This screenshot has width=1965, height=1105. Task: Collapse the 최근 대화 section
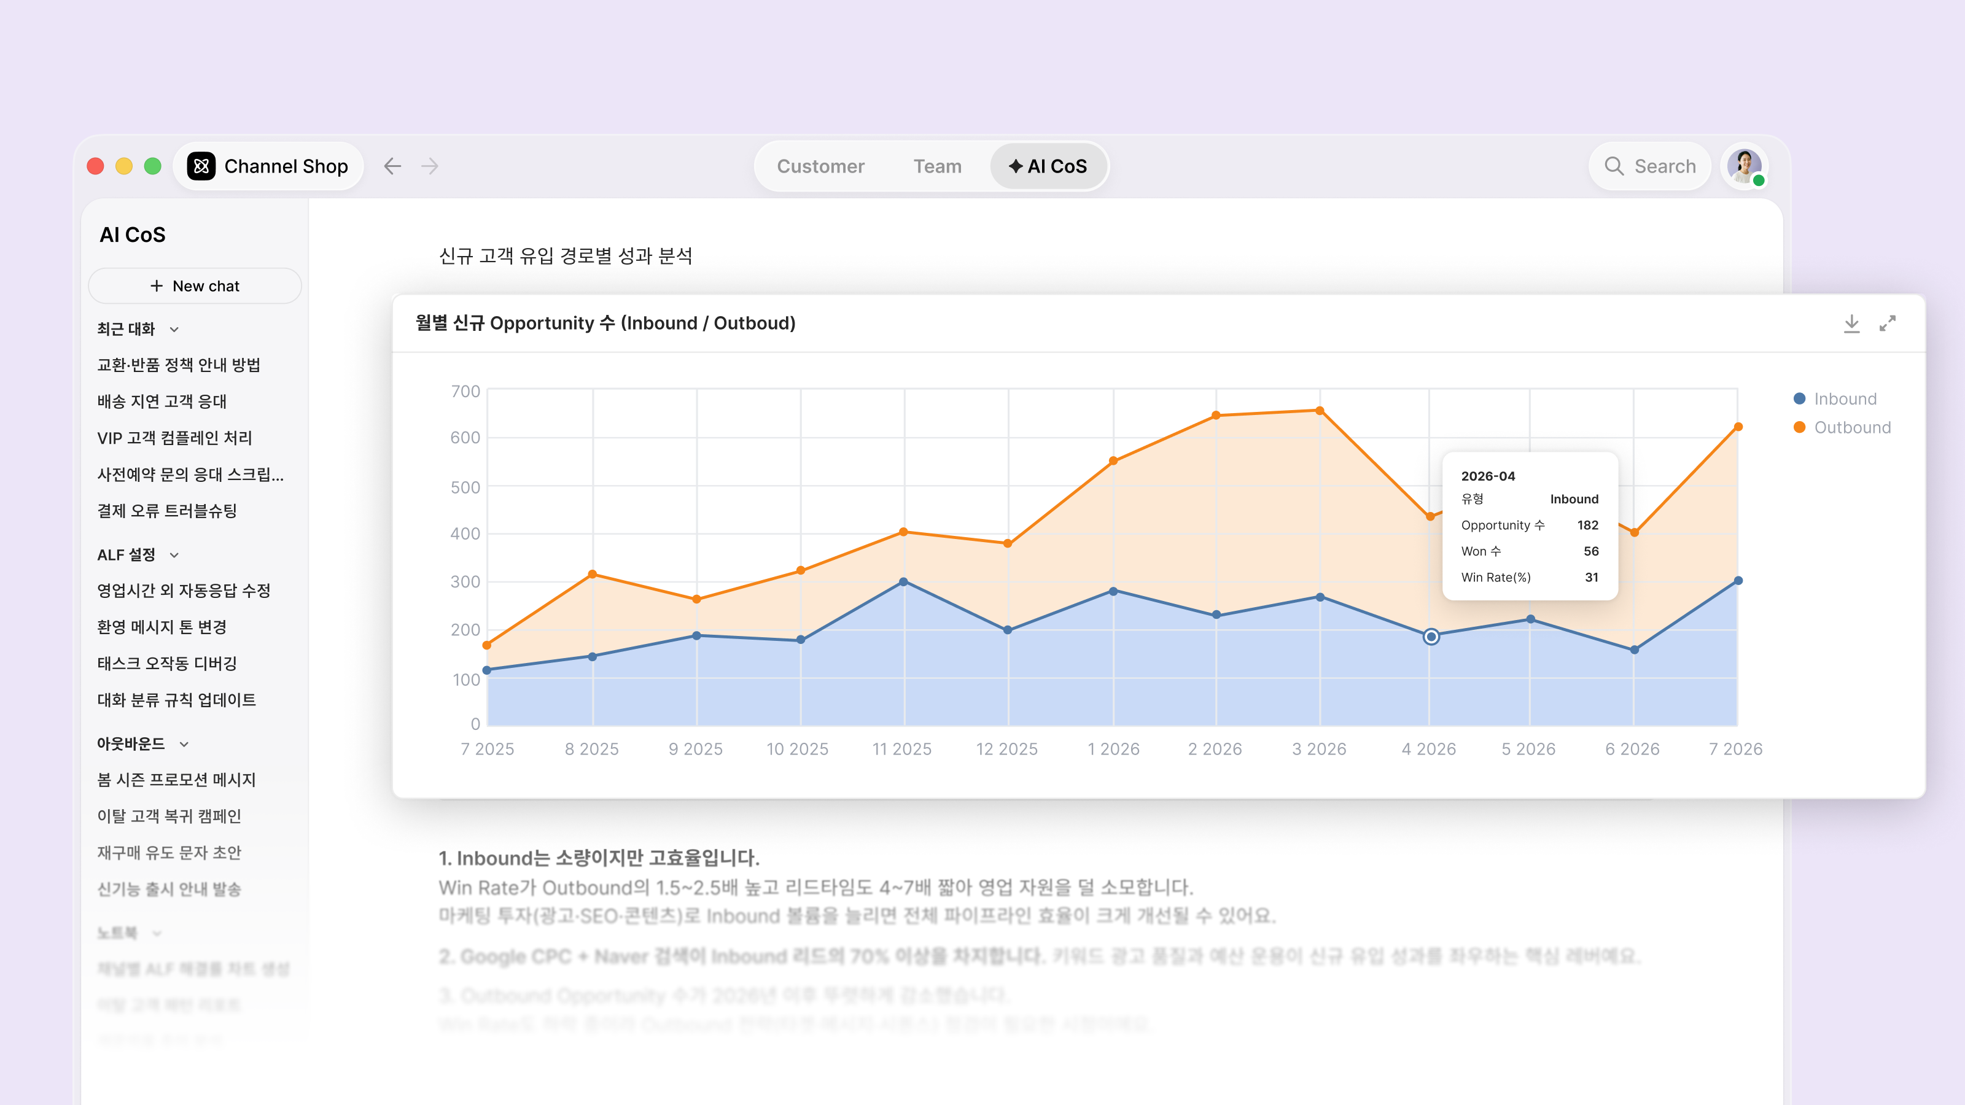(174, 330)
